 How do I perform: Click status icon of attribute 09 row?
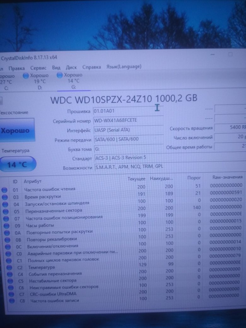(x=7, y=226)
